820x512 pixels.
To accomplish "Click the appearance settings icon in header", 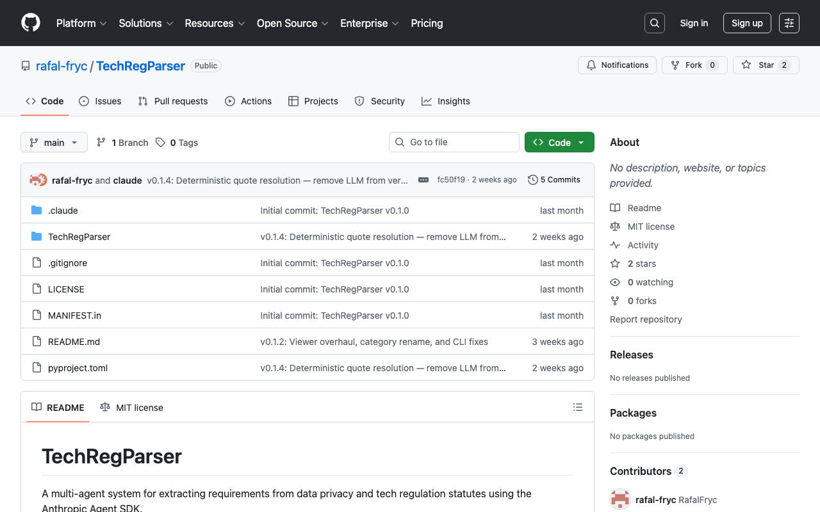I will 789,23.
